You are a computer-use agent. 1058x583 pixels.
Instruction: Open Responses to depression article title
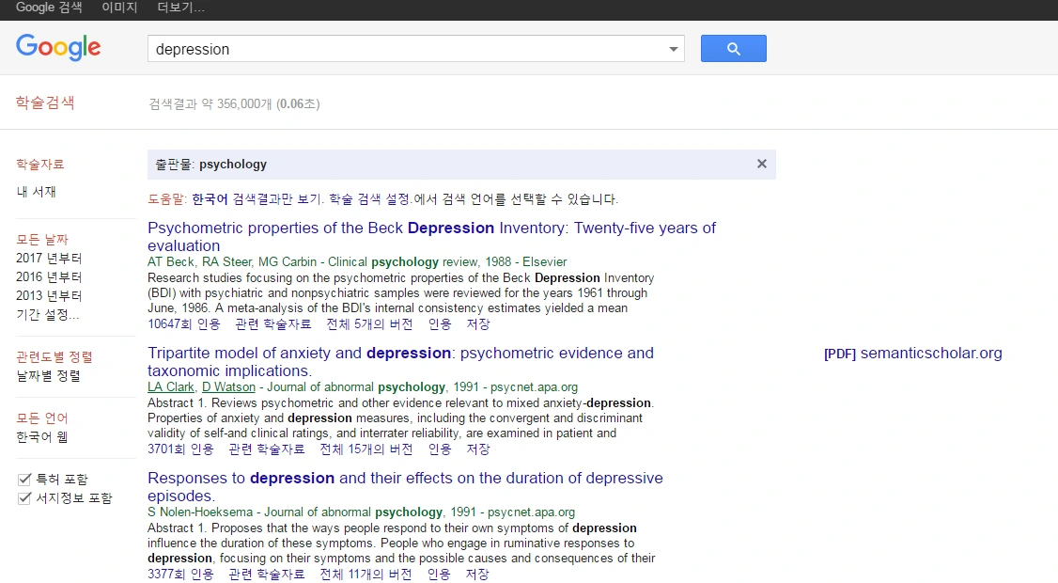click(406, 486)
